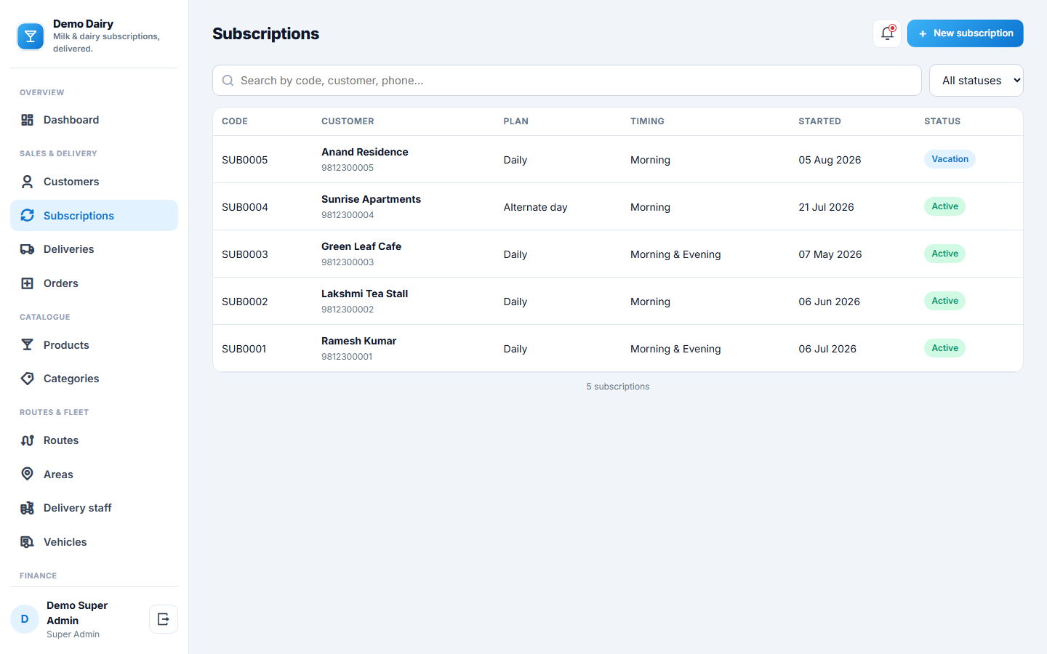The width and height of the screenshot is (1047, 654).
Task: Click the Routes path icon
Action: pos(28,440)
